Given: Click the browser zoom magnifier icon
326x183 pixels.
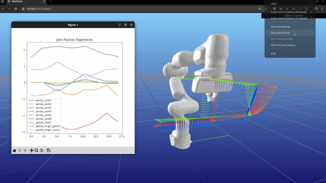Looking at the screenshot, I should click(x=260, y=9).
